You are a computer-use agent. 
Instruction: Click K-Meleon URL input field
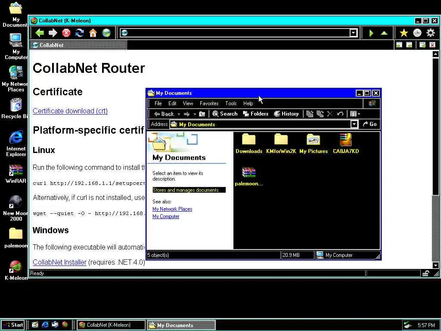(239, 33)
